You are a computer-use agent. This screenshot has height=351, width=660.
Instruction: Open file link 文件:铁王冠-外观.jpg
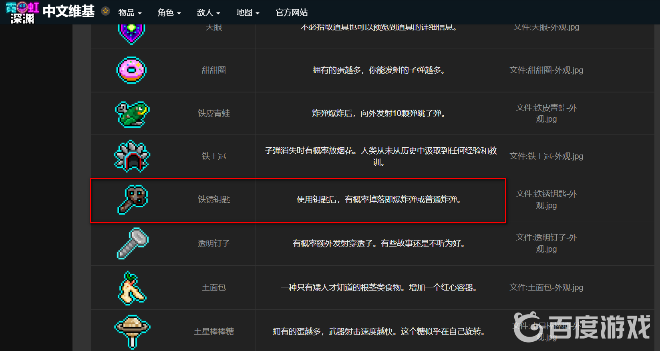(546, 156)
